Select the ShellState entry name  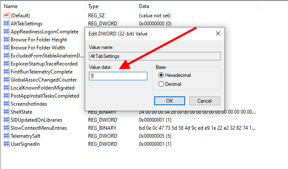pos(21,112)
